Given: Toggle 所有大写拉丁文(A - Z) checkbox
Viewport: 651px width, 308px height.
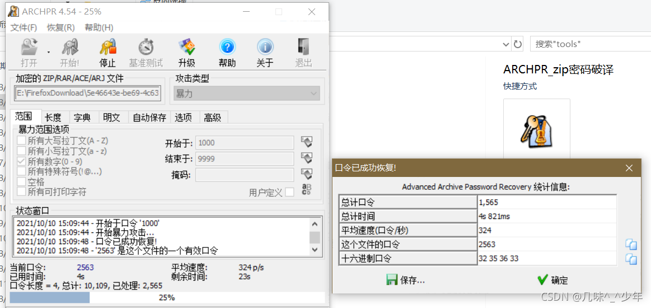Looking at the screenshot, I should [x=21, y=141].
